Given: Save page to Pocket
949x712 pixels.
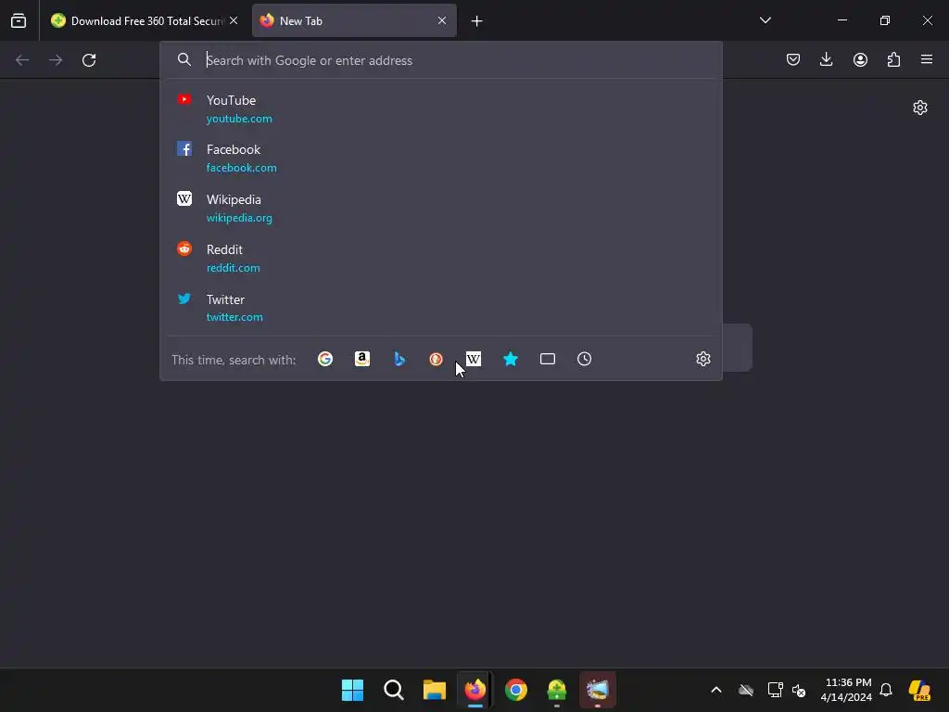Looking at the screenshot, I should coord(793,59).
